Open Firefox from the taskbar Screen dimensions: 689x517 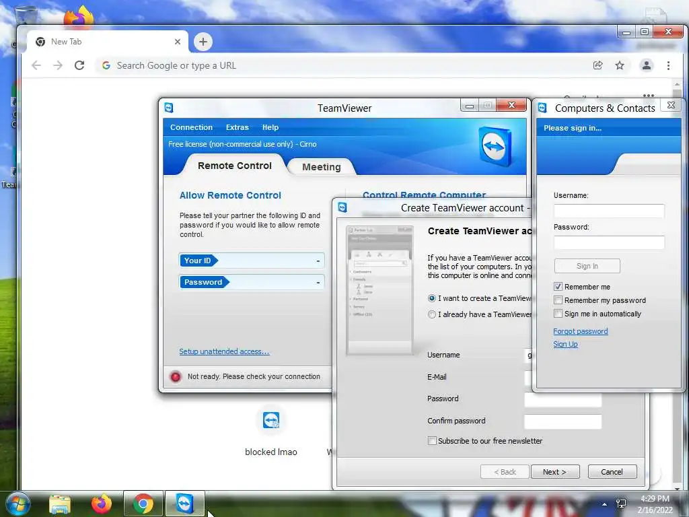click(x=102, y=504)
